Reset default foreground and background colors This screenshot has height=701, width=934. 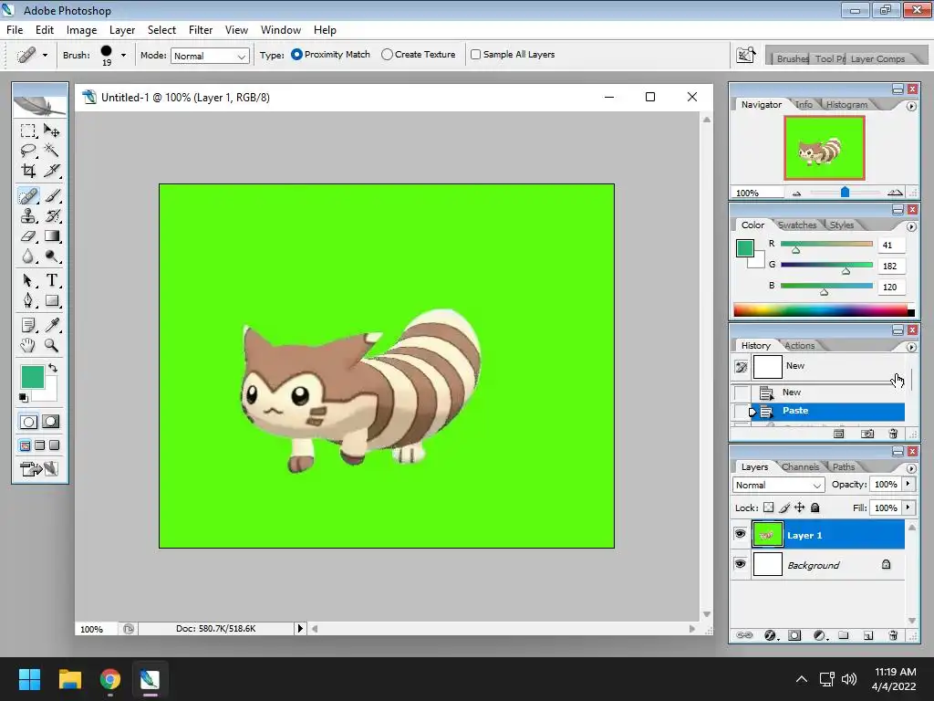(23, 397)
